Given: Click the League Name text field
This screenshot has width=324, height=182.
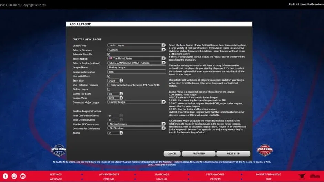Looking at the screenshot, I should pos(136,67).
